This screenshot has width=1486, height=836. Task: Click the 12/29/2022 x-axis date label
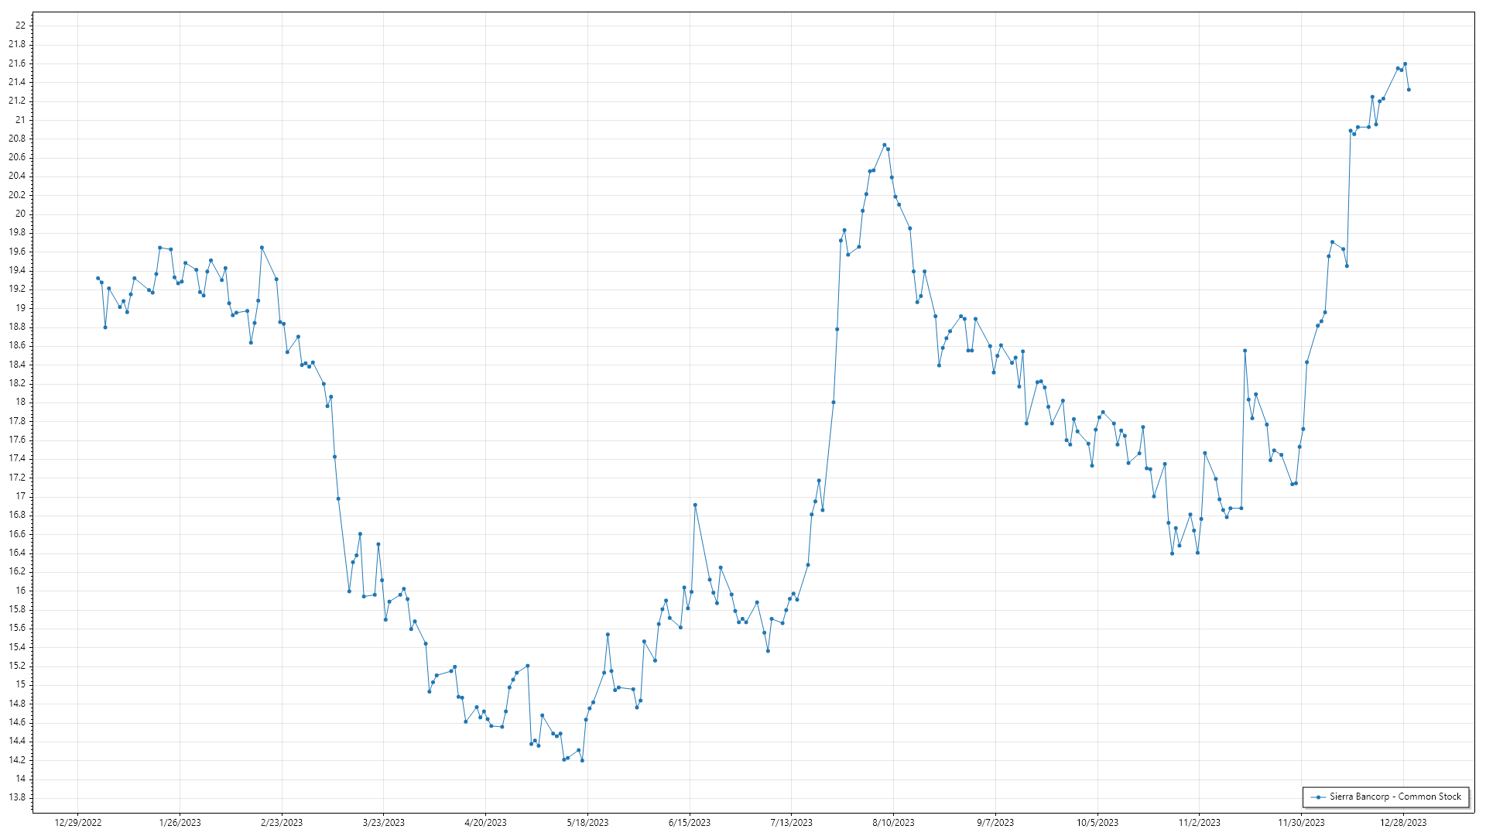[78, 822]
